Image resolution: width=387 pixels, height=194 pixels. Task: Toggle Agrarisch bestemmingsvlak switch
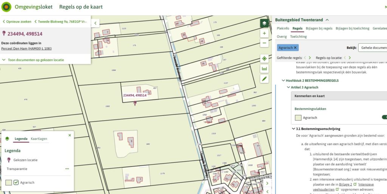click(384, 117)
